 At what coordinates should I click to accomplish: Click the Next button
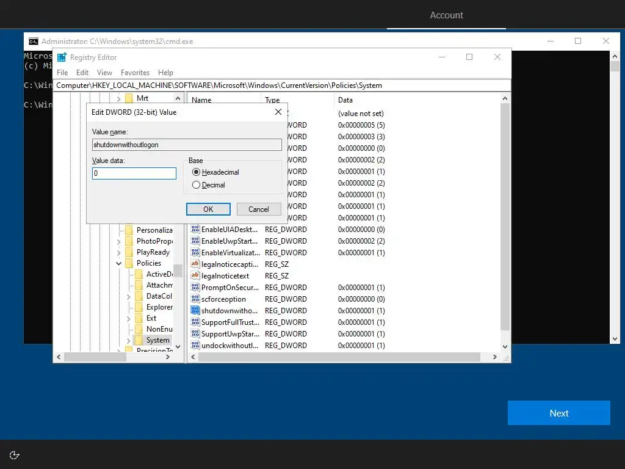[x=559, y=413]
